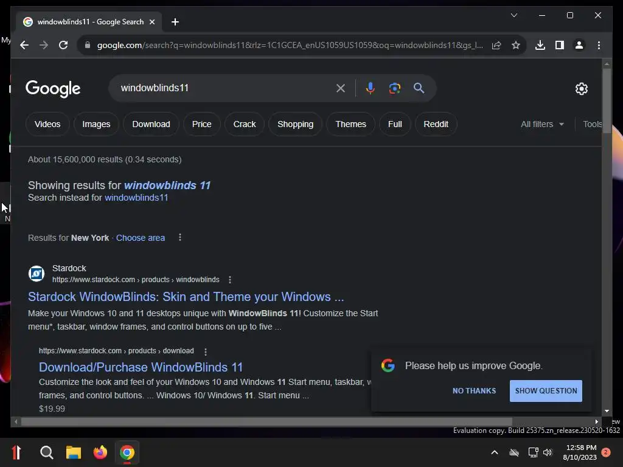Click the scroll-right arrow of horizontal scrollbar
Image resolution: width=623 pixels, height=467 pixels.
pyautogui.click(x=597, y=422)
